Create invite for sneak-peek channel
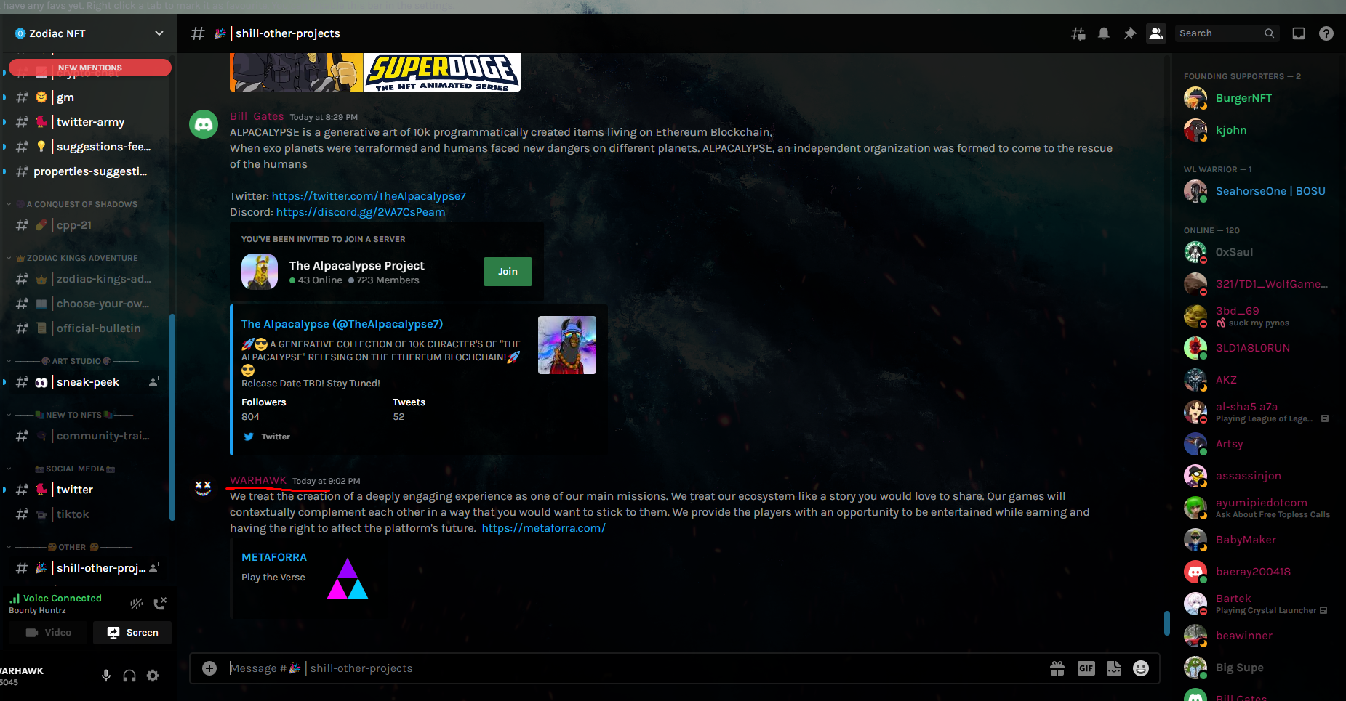Screen dimensions: 1346x701 coord(154,381)
